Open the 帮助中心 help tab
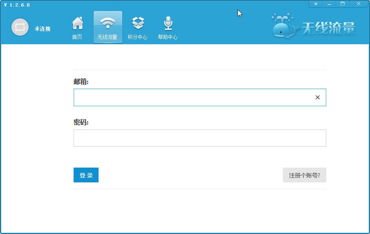 [x=168, y=28]
